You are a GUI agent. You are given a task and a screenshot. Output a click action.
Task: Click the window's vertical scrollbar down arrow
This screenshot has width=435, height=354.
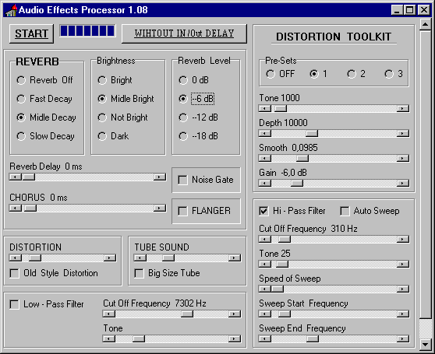[426, 345]
